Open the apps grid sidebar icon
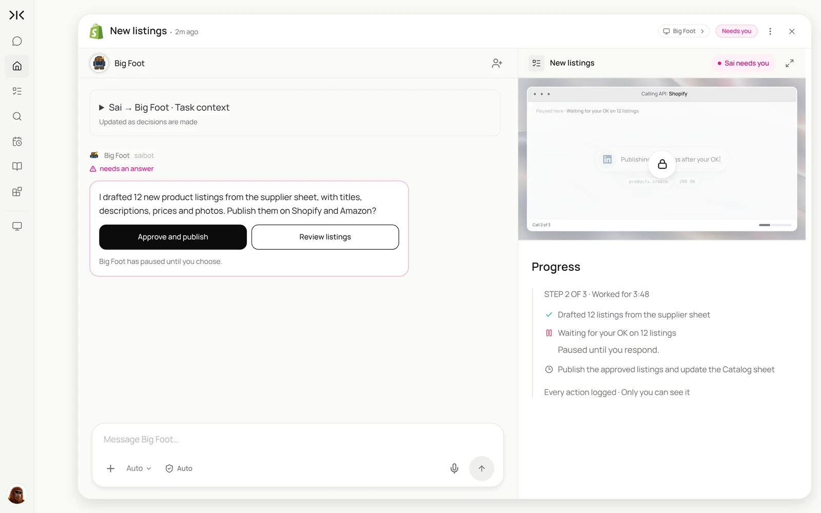The height and width of the screenshot is (513, 821). pos(17,192)
